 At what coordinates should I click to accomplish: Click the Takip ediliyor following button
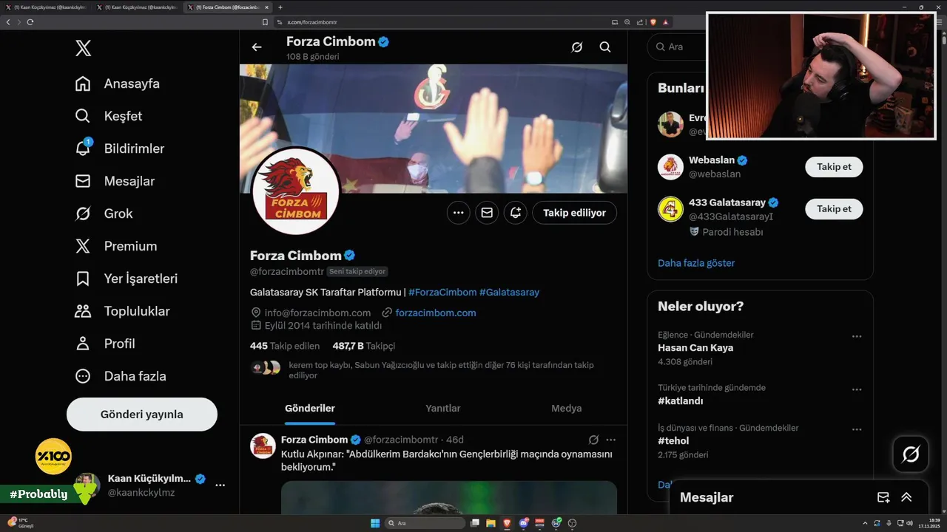574,213
